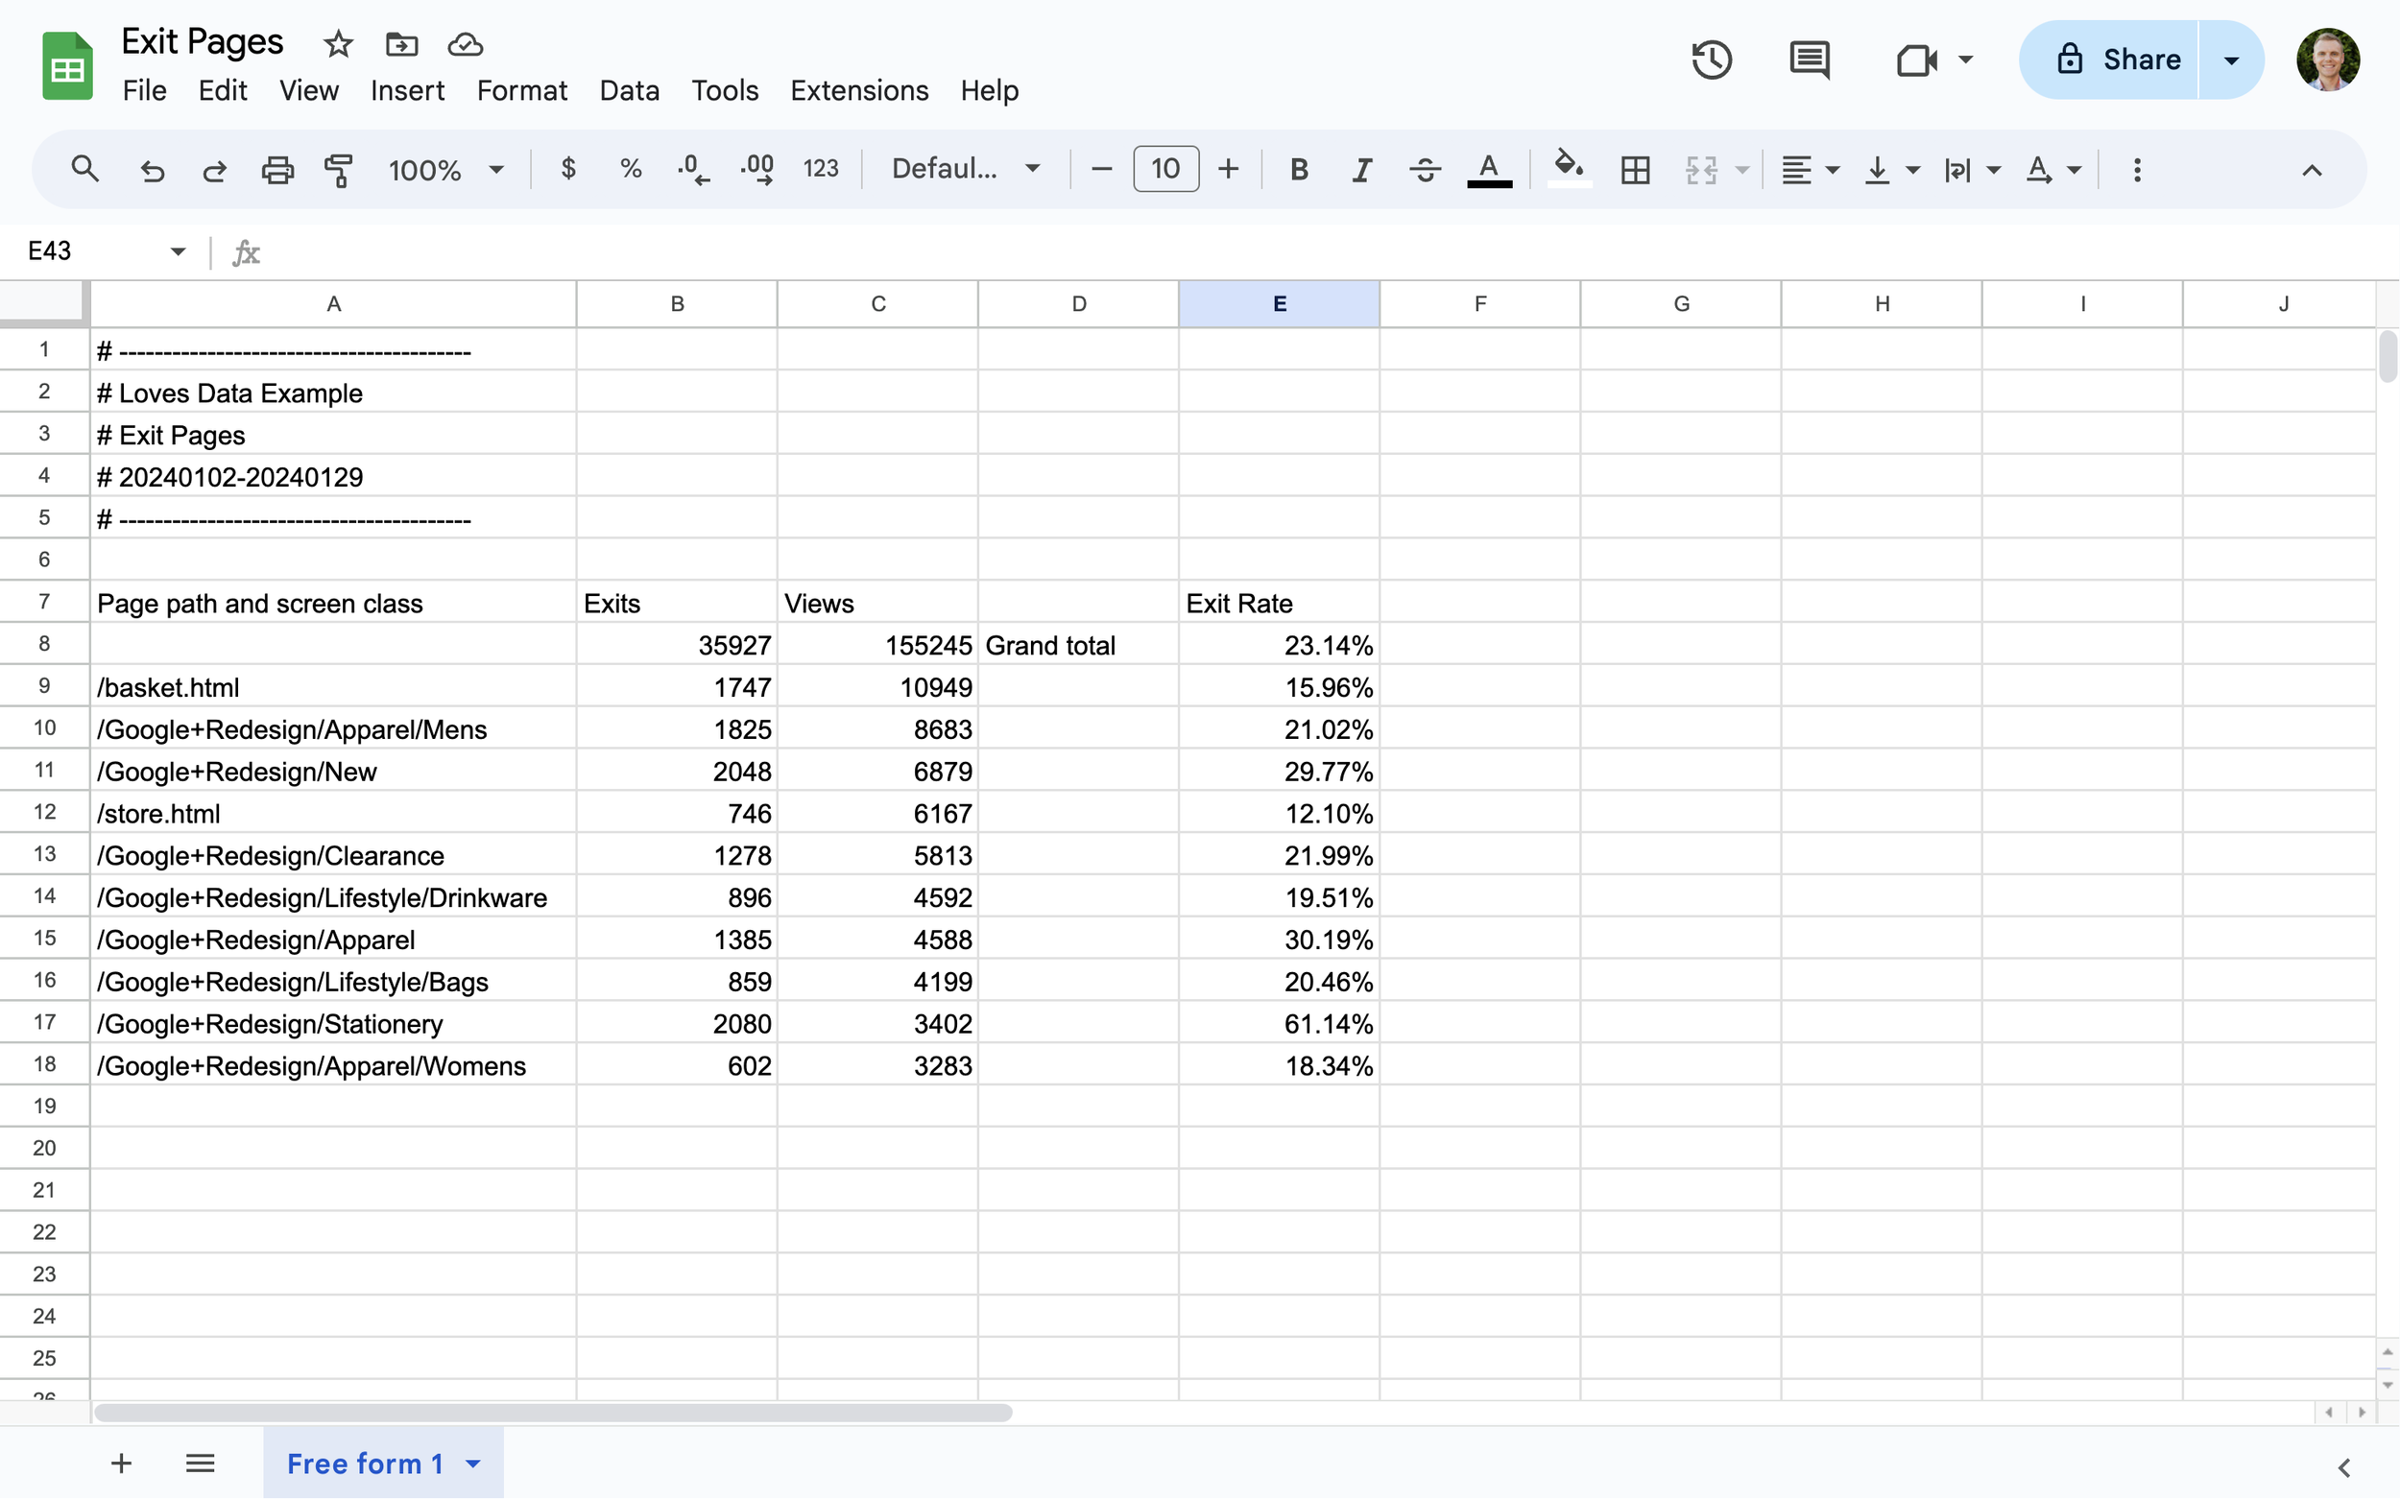
Task: Select the paint format tool
Action: (x=338, y=169)
